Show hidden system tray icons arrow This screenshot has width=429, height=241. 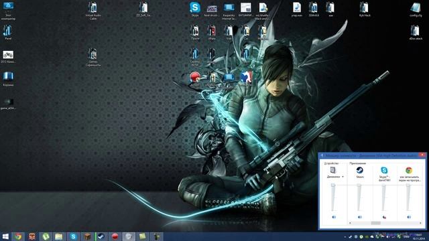tap(345, 236)
